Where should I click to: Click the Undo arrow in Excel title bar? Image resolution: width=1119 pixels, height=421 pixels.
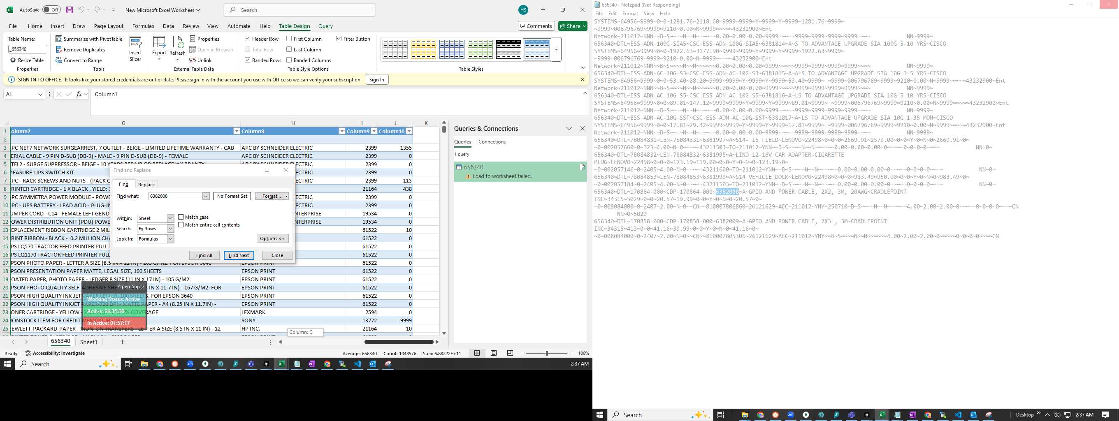[x=81, y=9]
